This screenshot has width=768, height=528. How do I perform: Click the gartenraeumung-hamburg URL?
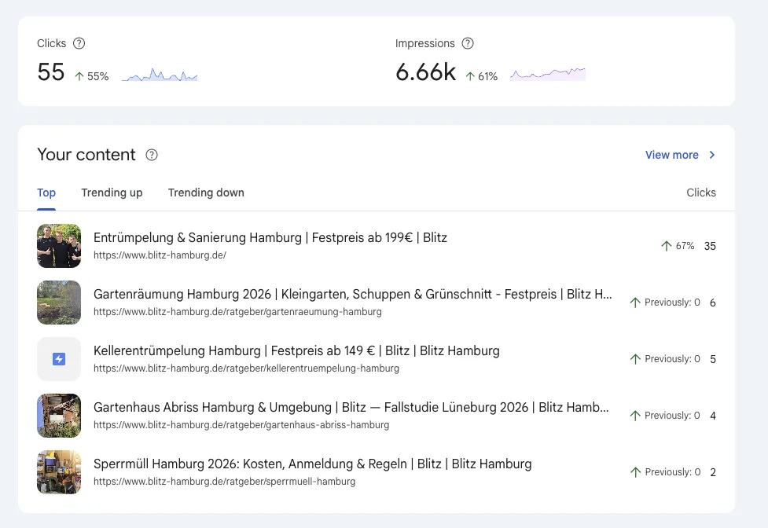(237, 312)
